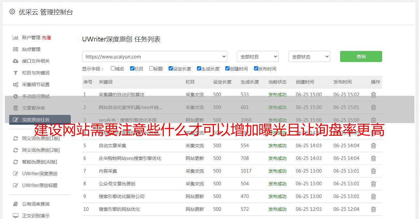Enable the 标题 display field checkbox
This screenshot has height=219, width=419.
point(151,69)
